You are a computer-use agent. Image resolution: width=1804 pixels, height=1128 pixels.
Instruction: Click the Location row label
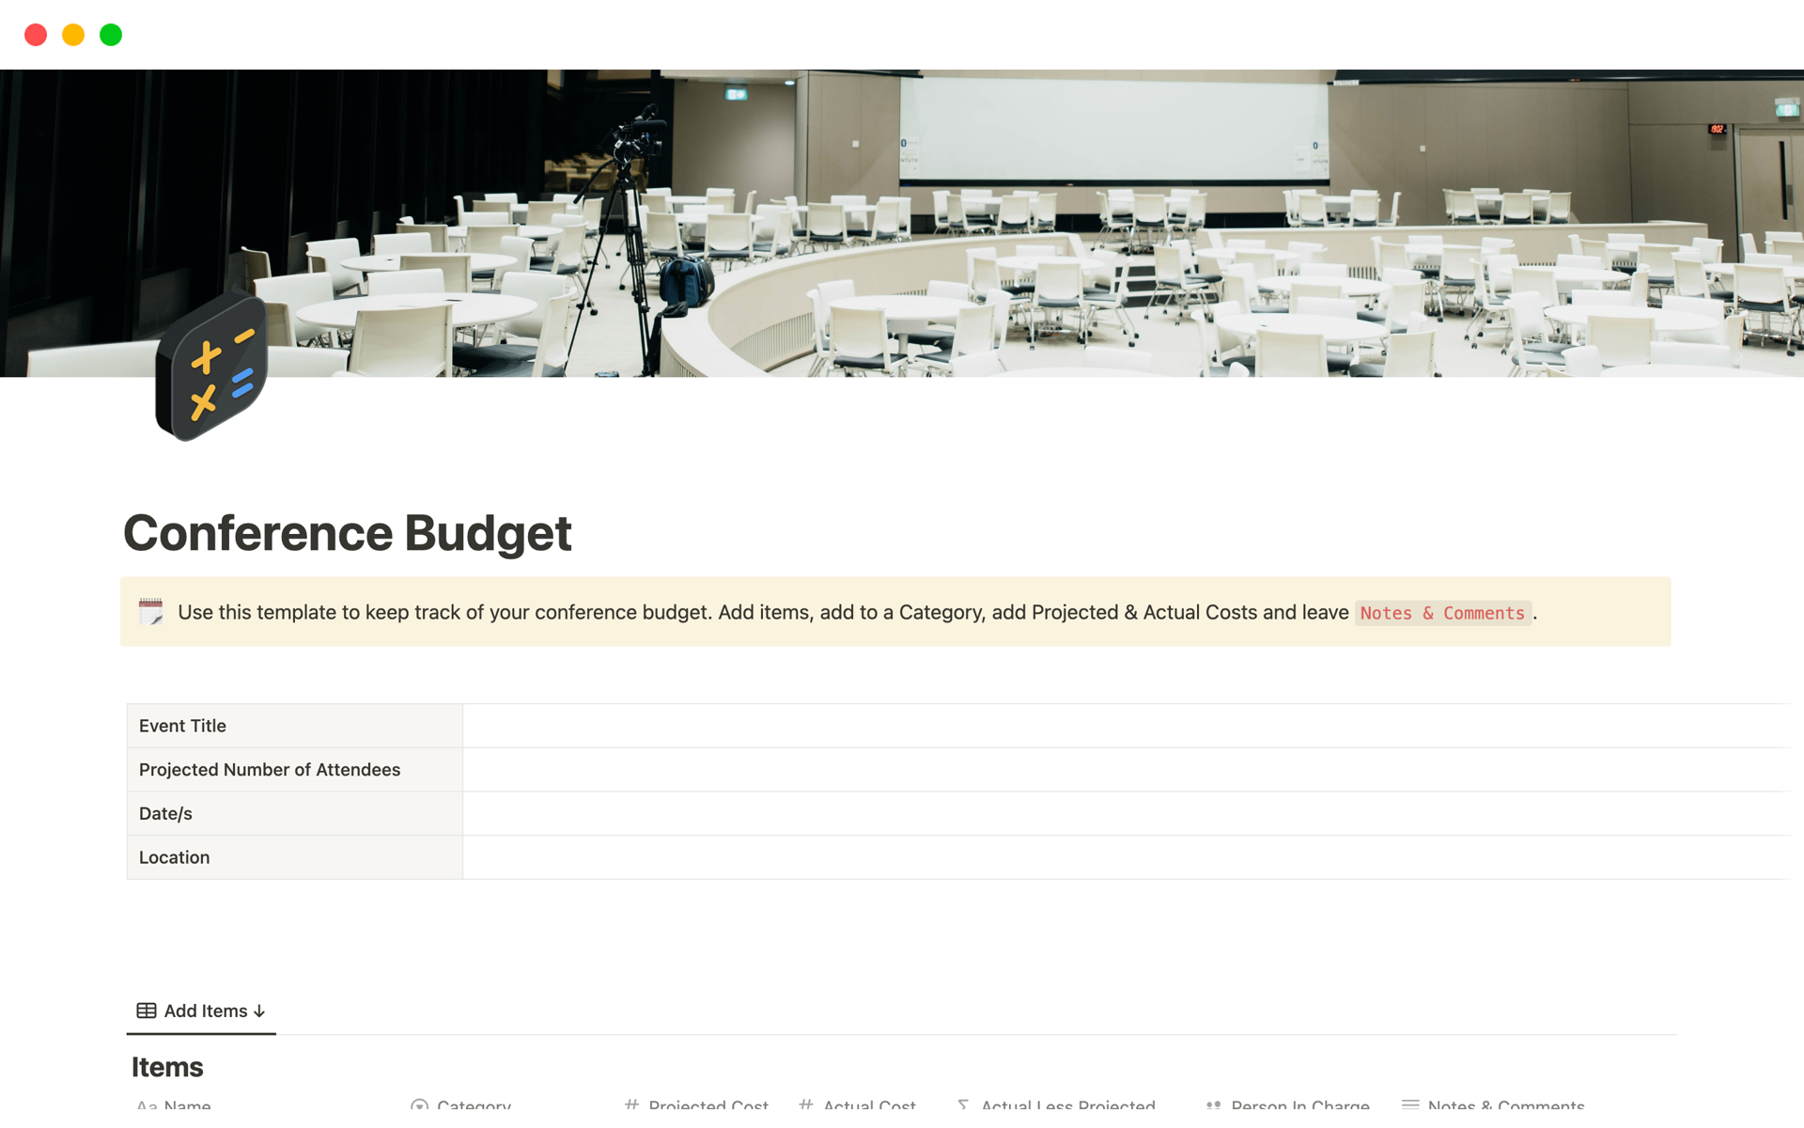(x=174, y=856)
